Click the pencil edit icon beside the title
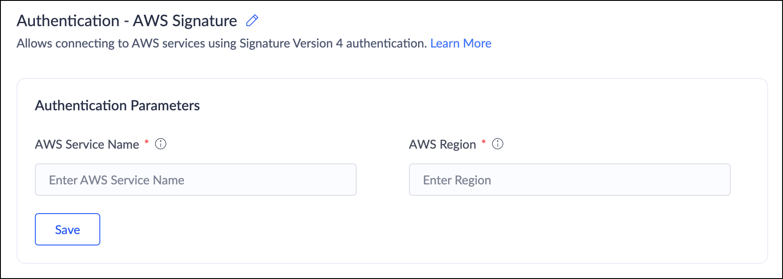The height and width of the screenshot is (279, 783). tap(252, 20)
